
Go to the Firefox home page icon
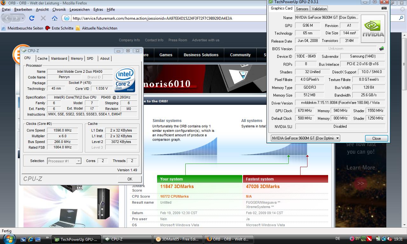tap(55, 18)
